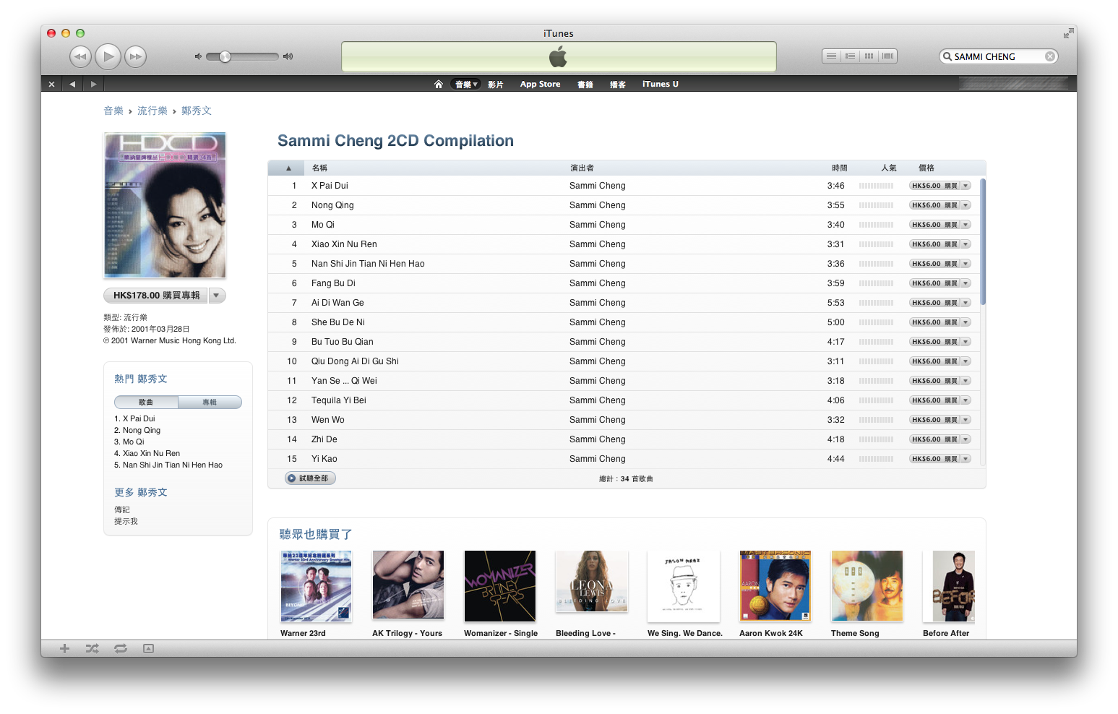Viewport: 1118px width, 714px height.
Task: Clear the SAMMI CHENG search text
Action: tap(1049, 56)
